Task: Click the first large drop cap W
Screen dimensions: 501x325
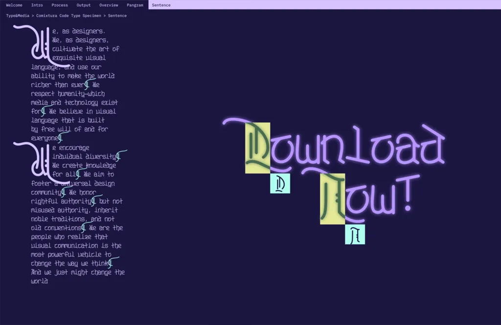Action: pos(39,46)
